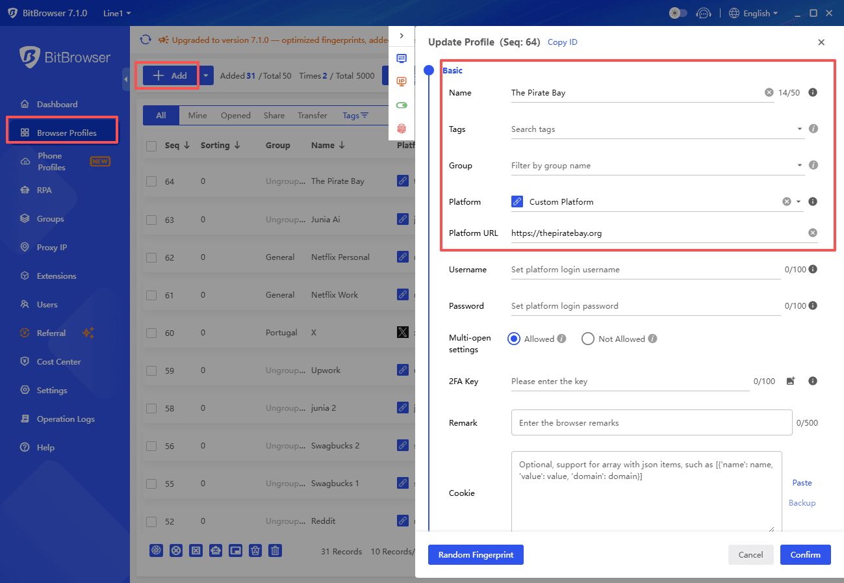Switch to the Opened tab
This screenshot has height=583, width=844.
pyautogui.click(x=235, y=116)
